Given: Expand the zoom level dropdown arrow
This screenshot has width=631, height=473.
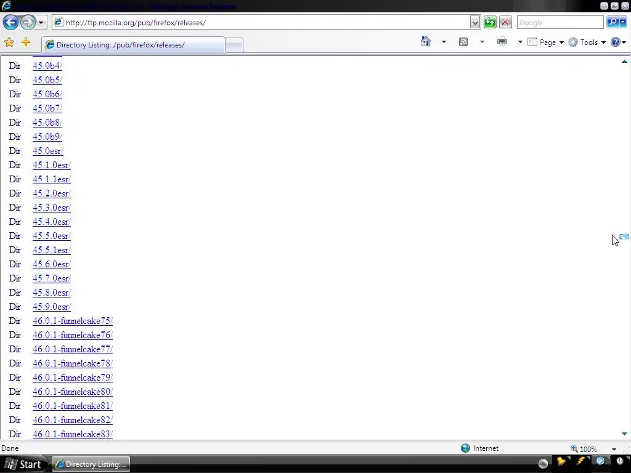Looking at the screenshot, I should pyautogui.click(x=614, y=449).
